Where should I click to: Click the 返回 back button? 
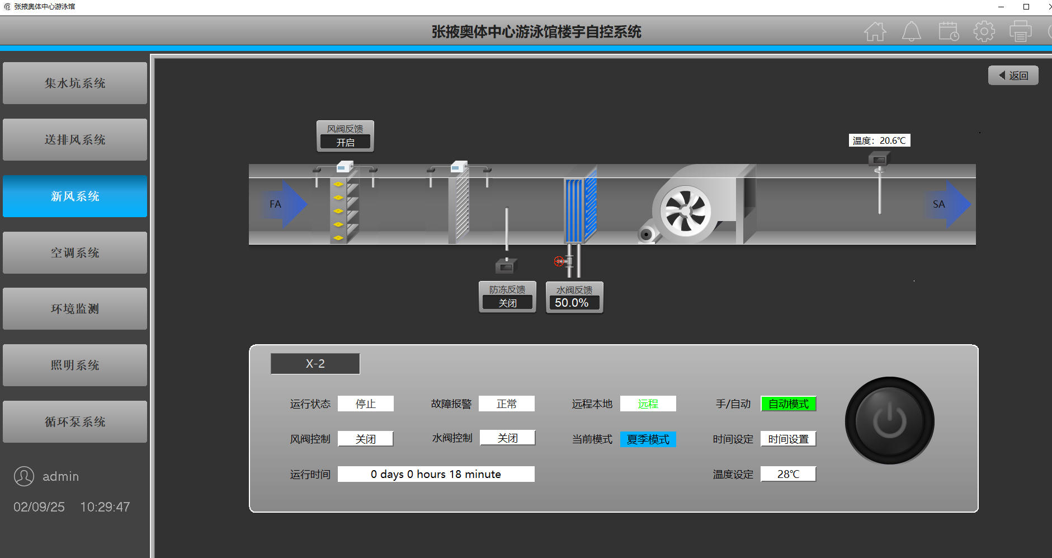[1013, 76]
